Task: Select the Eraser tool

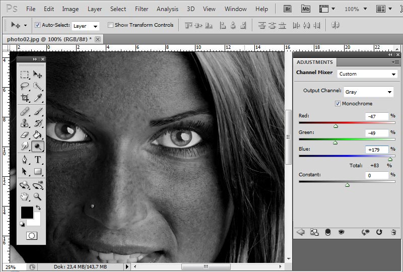Action: 24,134
